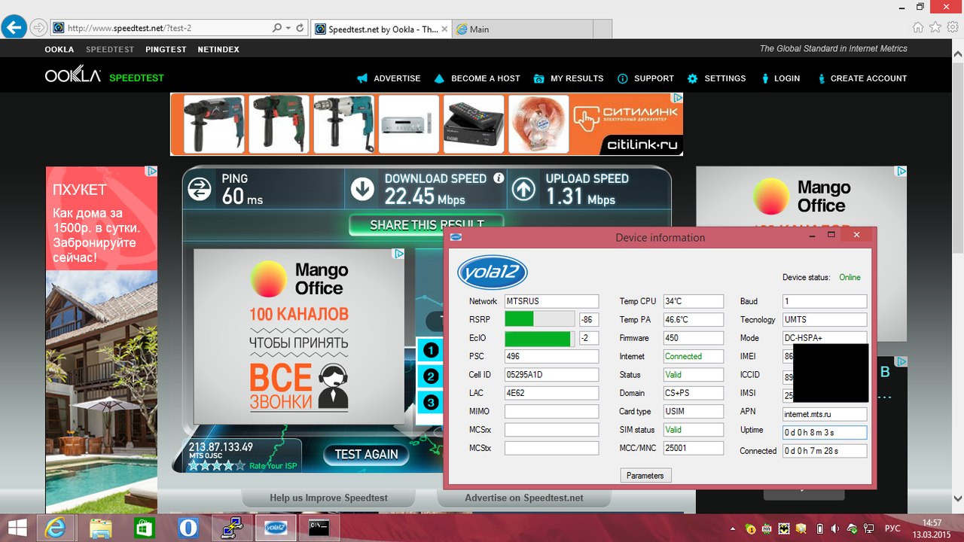Click the MCC/MNC field showing 25001
Image resolution: width=964 pixels, height=542 pixels.
[x=693, y=449]
